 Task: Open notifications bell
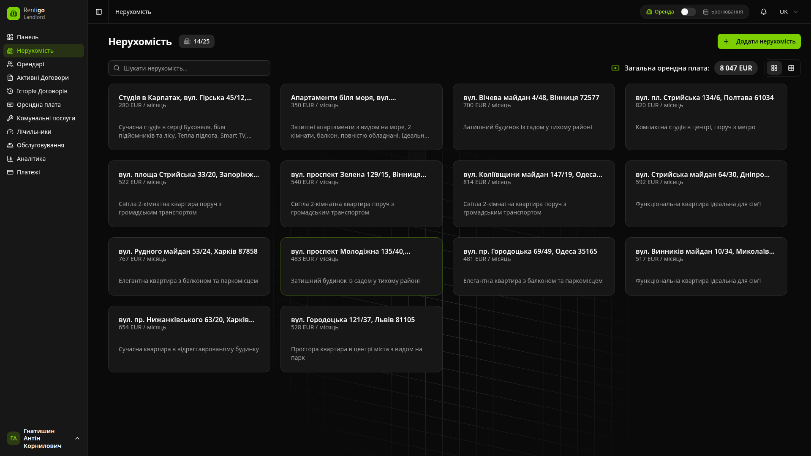pyautogui.click(x=763, y=12)
